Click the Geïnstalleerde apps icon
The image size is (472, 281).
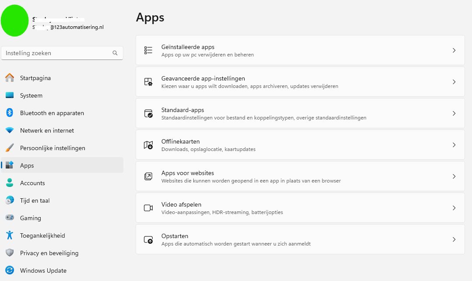[149, 50]
